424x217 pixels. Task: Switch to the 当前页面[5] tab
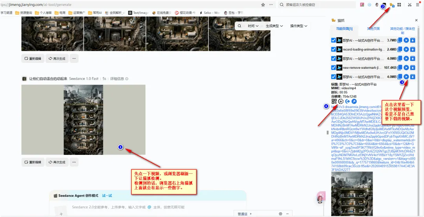[x=344, y=29]
